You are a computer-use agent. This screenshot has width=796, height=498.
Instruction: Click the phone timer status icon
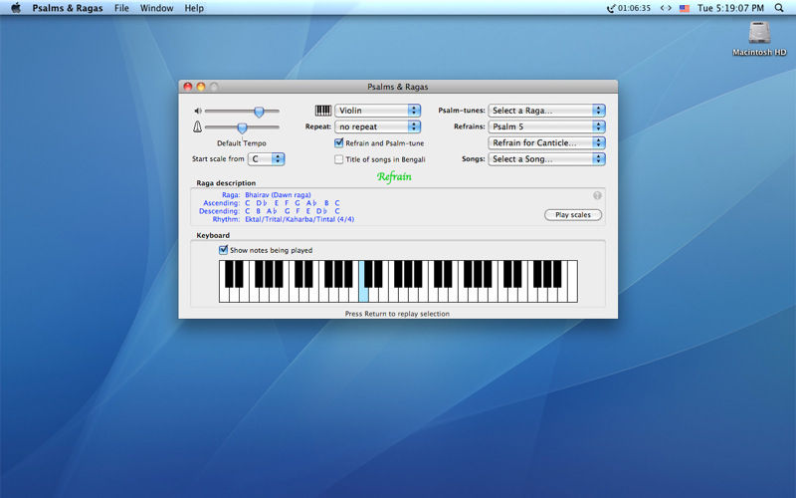(x=629, y=8)
